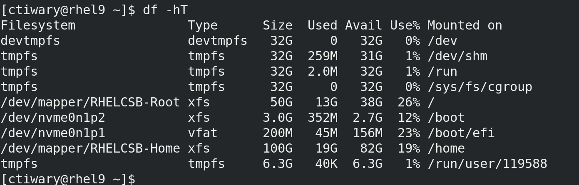Click the Size column header
The width and height of the screenshot is (579, 185).
[x=278, y=25]
